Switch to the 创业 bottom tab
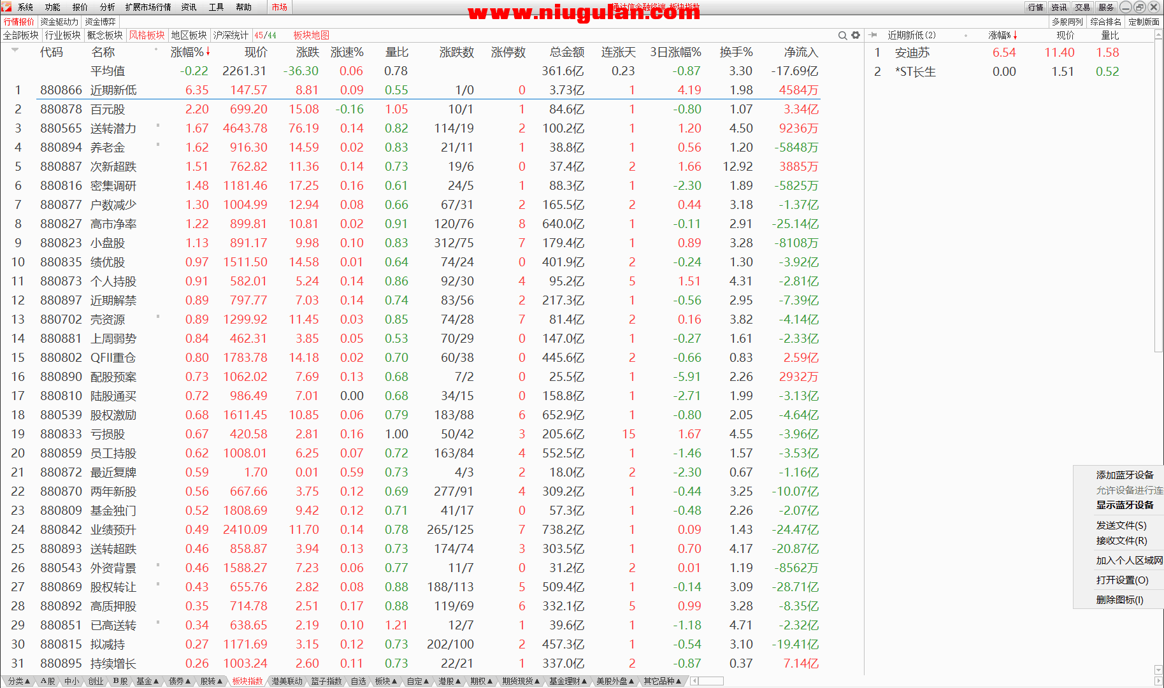Screen dimensions: 1164x688 click(96, 681)
